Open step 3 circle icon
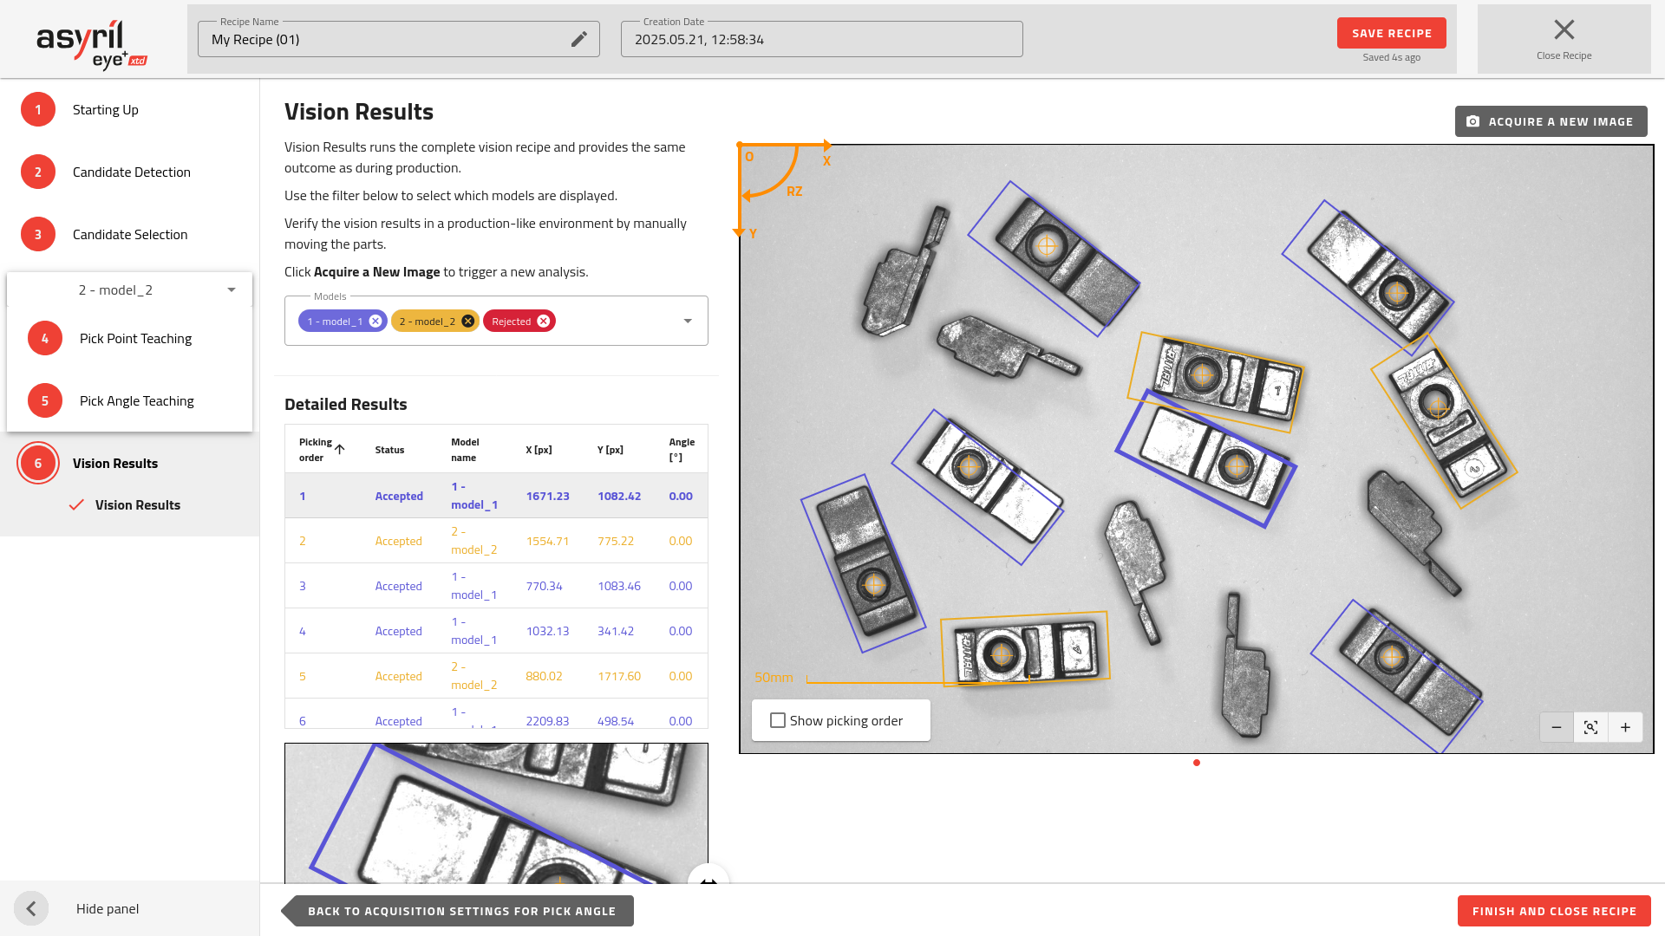 [x=38, y=235]
